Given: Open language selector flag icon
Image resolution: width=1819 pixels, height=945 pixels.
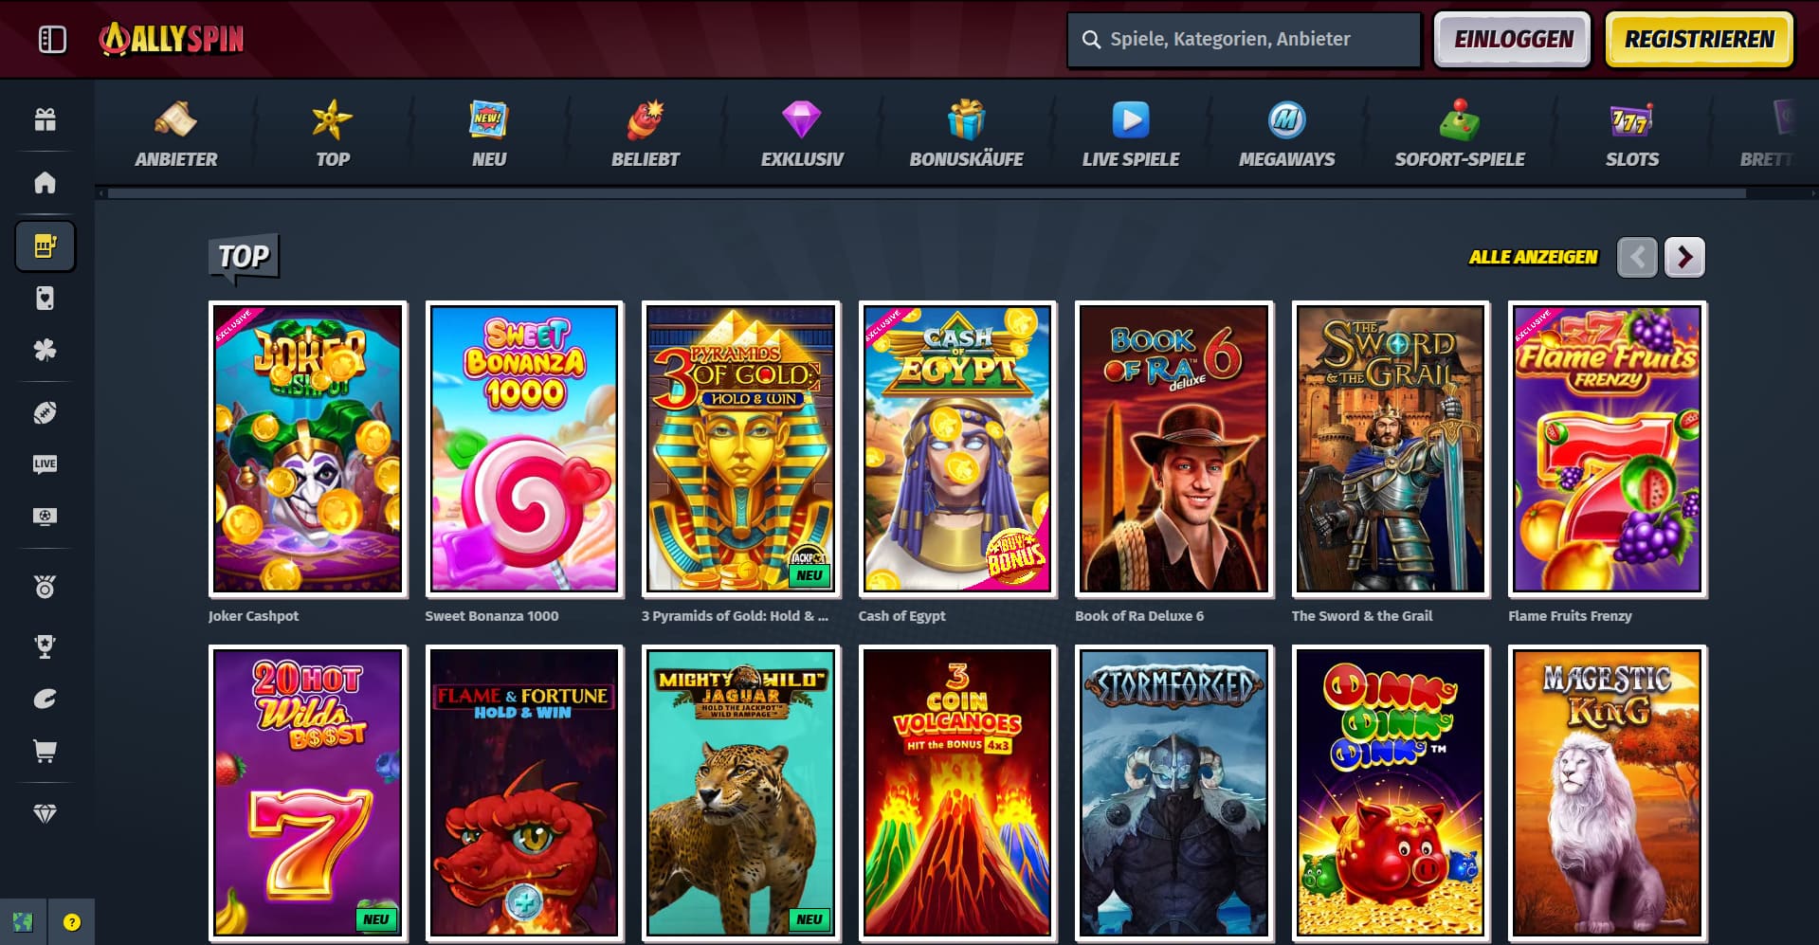Looking at the screenshot, I should [x=23, y=922].
